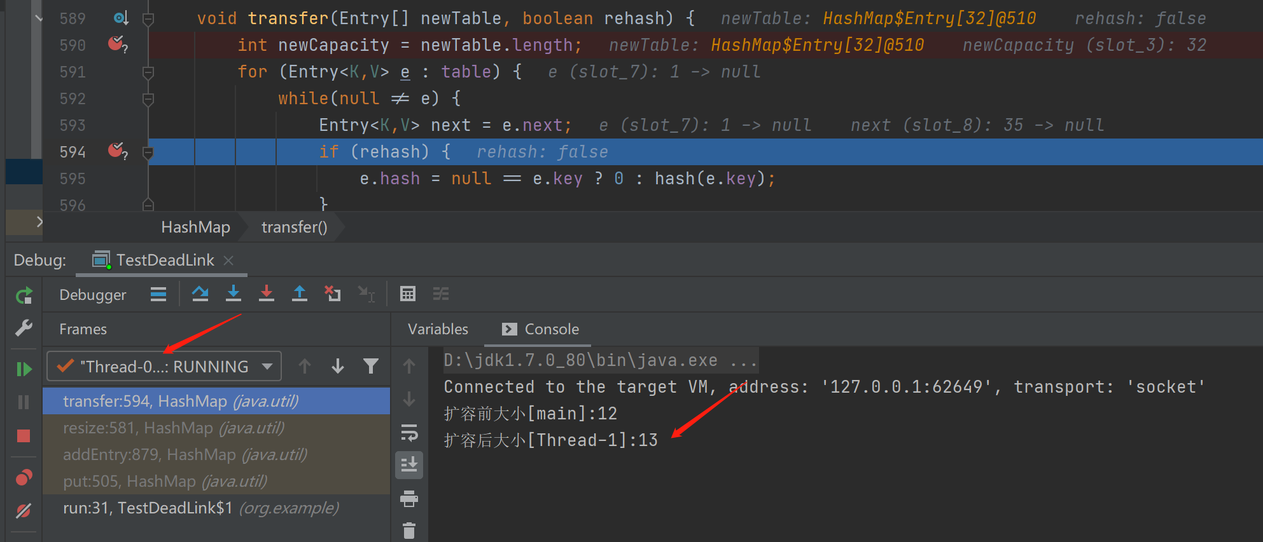
Task: Collapse the transfer method fold at line 589
Action: point(148,18)
